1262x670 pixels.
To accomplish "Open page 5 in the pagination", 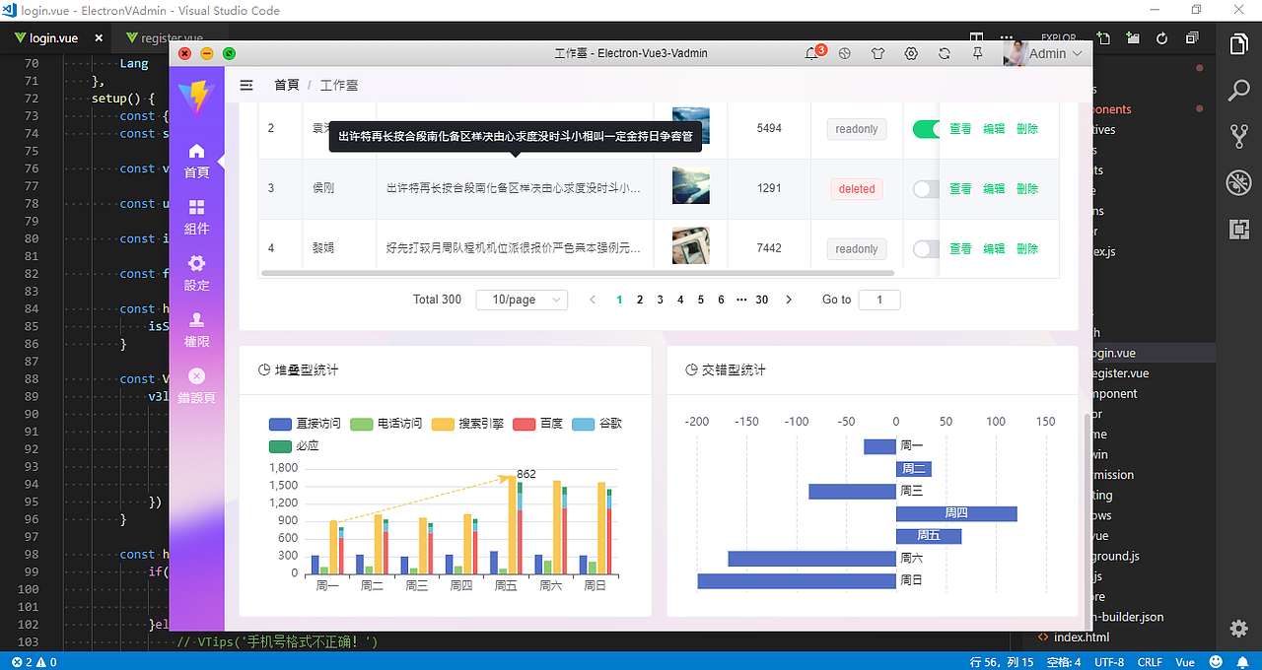I will [x=700, y=300].
